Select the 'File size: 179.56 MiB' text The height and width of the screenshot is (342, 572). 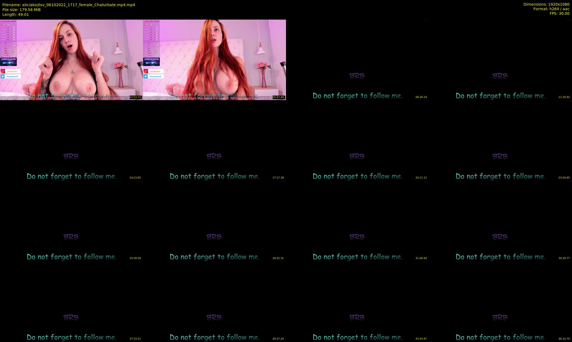click(21, 10)
